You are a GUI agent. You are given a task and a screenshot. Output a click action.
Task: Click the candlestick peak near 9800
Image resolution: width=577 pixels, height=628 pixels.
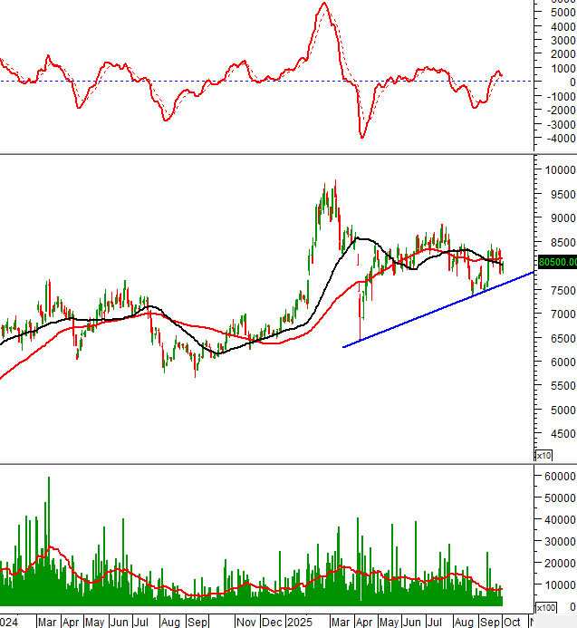click(335, 181)
